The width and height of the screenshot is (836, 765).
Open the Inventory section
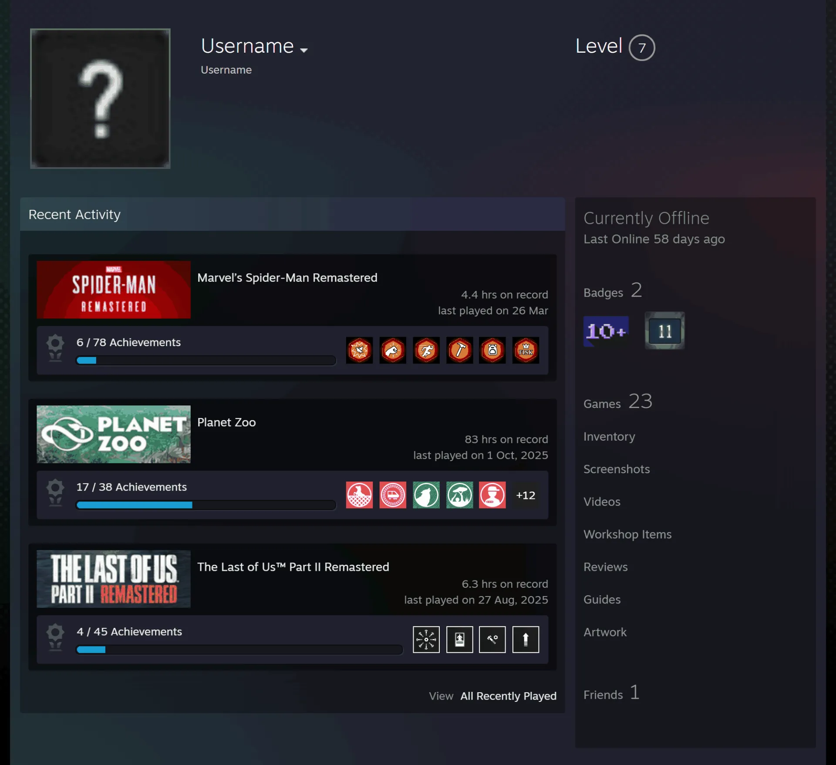[609, 436]
